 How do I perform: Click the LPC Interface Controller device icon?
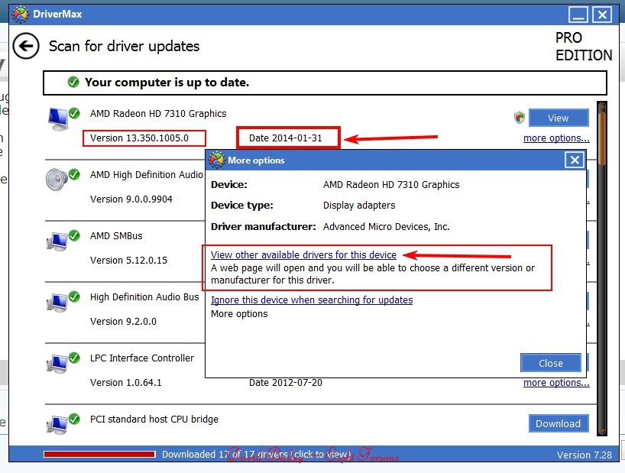click(x=59, y=364)
